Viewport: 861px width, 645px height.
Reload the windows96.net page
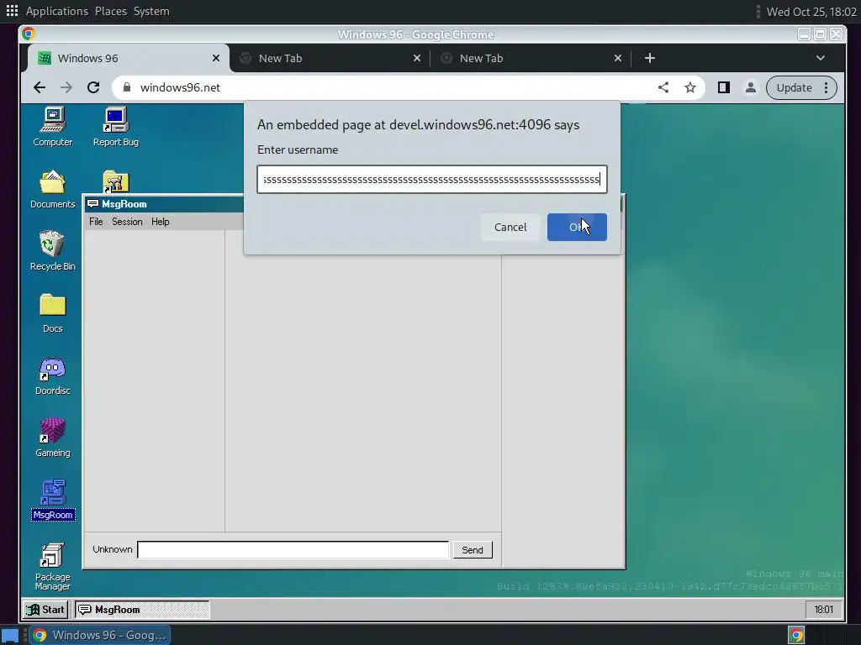pyautogui.click(x=93, y=87)
